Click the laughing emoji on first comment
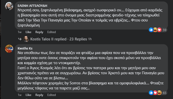The image size is (173, 99). pyautogui.click(x=155, y=30)
